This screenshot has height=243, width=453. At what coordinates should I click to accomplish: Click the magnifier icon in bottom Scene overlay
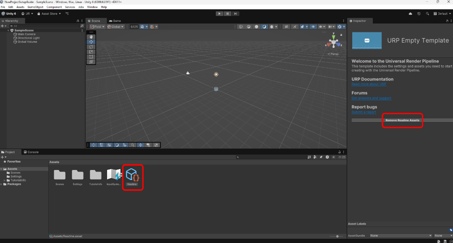click(x=133, y=145)
